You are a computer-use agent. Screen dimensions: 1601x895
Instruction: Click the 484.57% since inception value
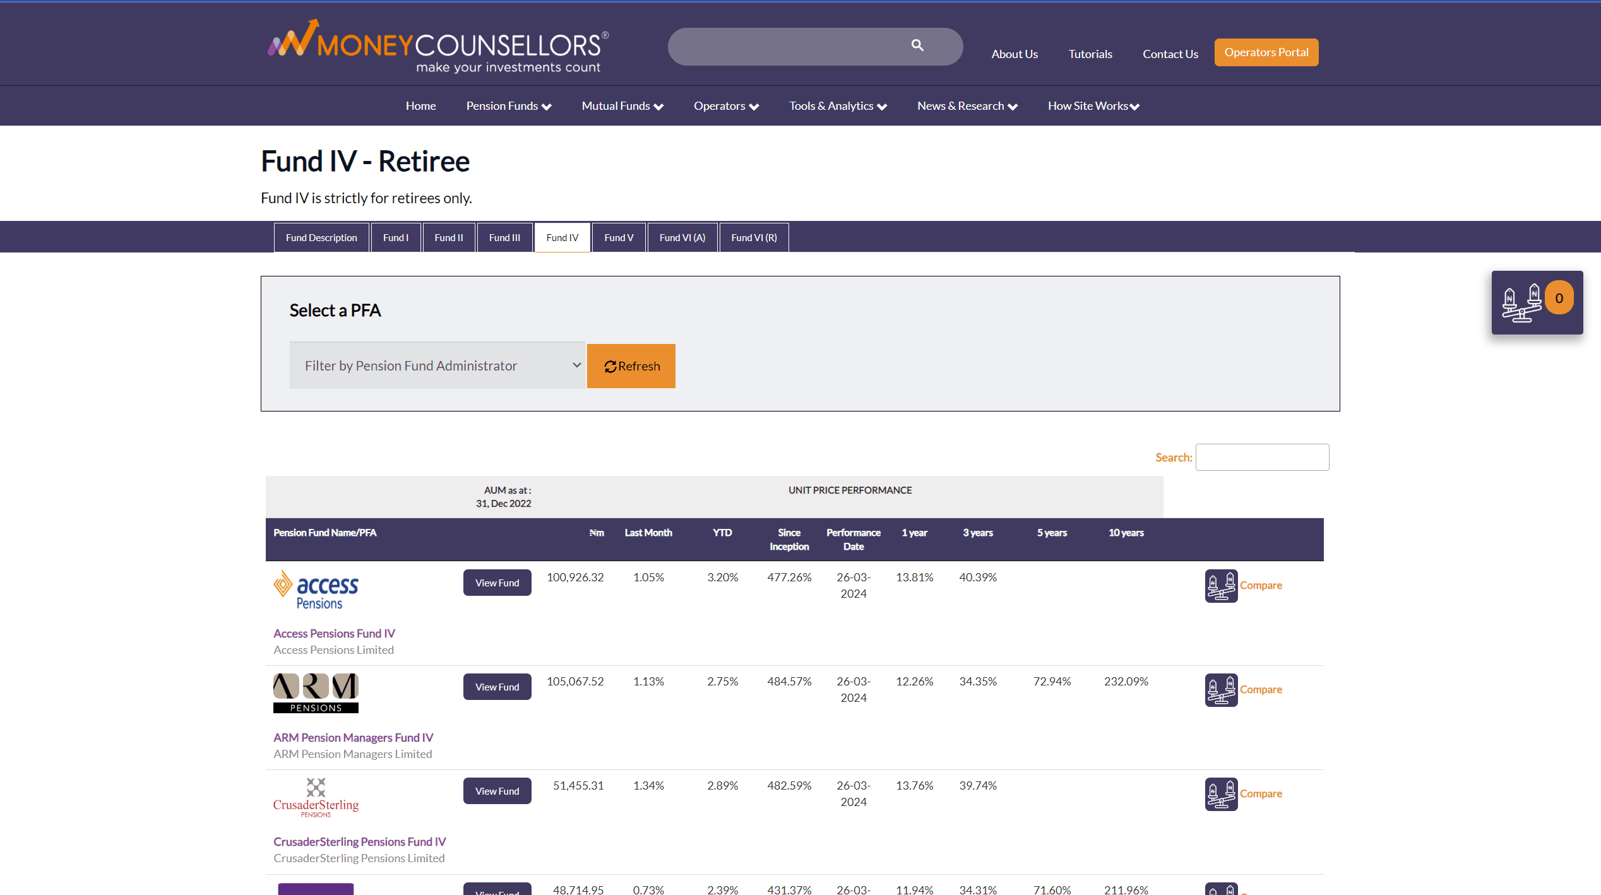(x=789, y=681)
